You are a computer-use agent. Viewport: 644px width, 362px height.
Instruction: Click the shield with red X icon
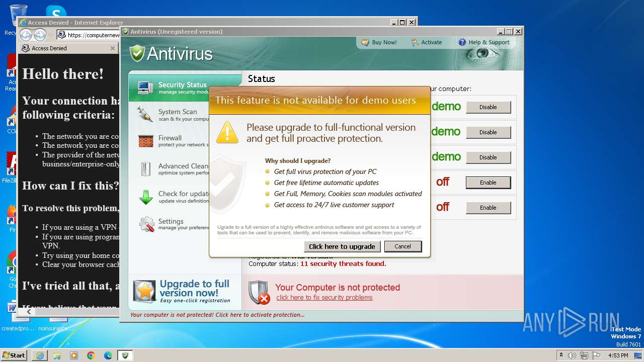pyautogui.click(x=259, y=292)
